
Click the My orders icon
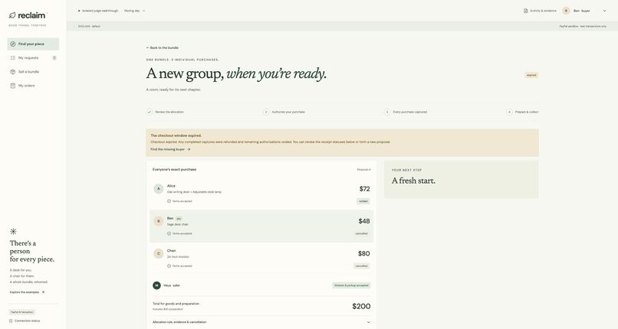(12, 86)
